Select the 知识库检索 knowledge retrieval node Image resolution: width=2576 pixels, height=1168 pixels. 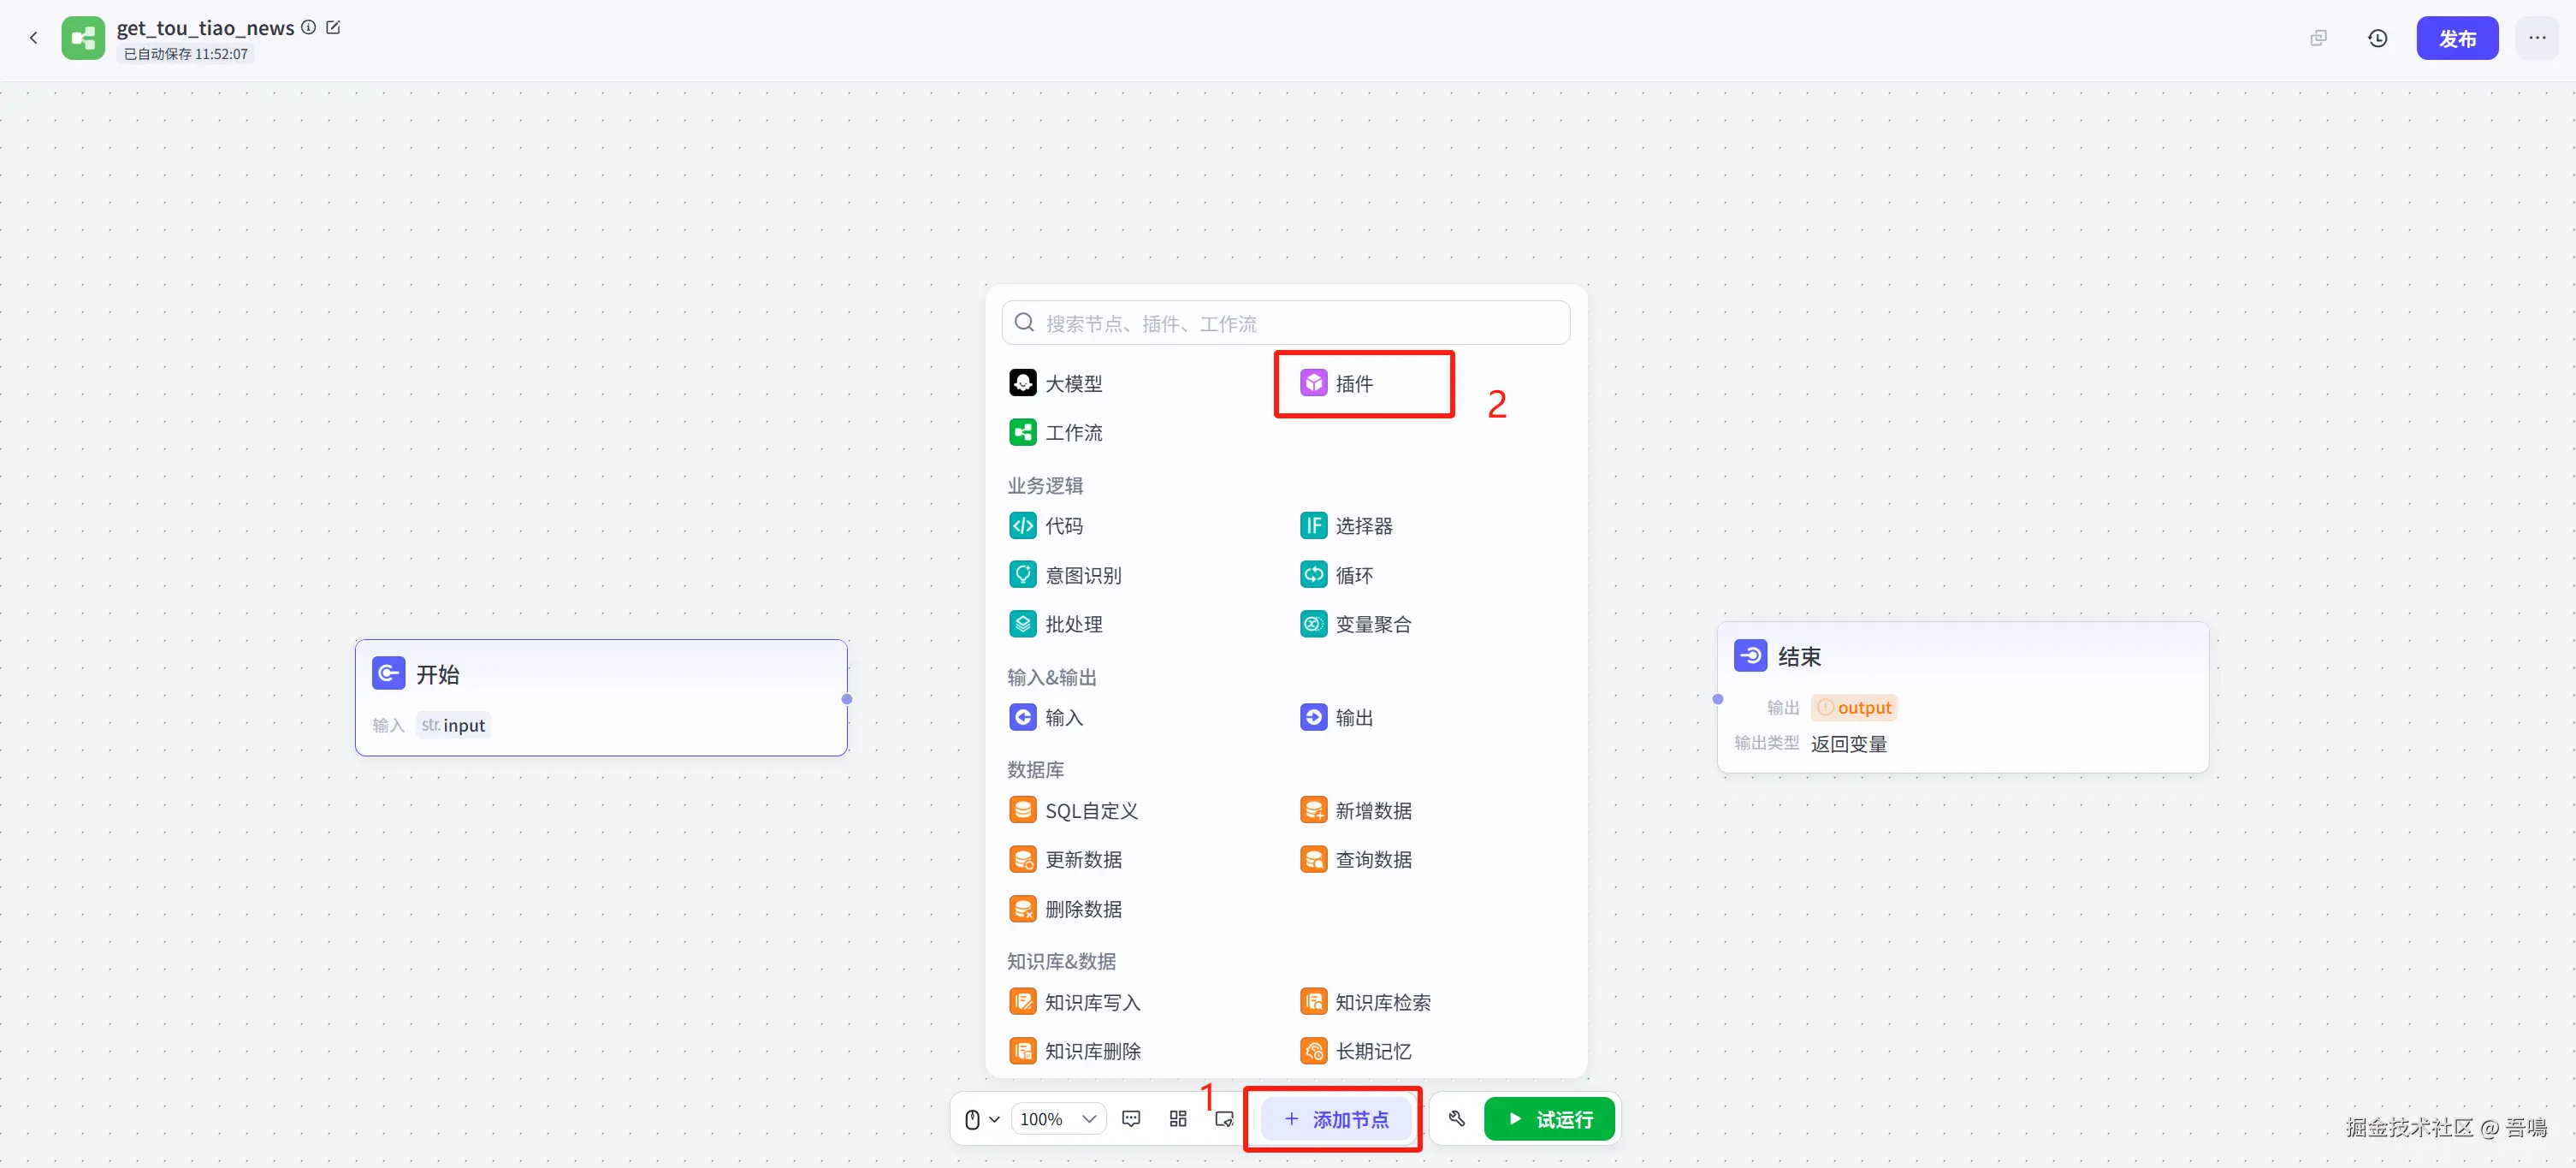click(x=1381, y=1002)
